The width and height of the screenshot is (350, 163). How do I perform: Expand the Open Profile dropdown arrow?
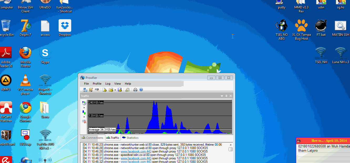[115, 90]
